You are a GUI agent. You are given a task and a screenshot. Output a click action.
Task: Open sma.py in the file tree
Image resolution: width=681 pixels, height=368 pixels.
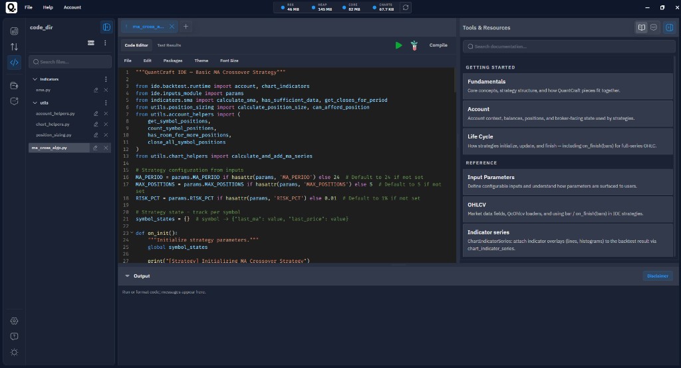43,90
